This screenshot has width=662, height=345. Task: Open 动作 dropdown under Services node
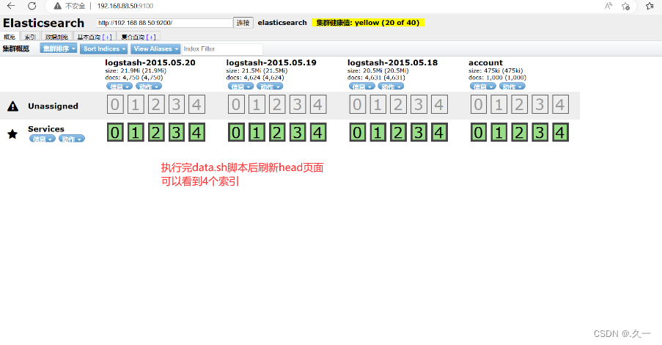[72, 139]
